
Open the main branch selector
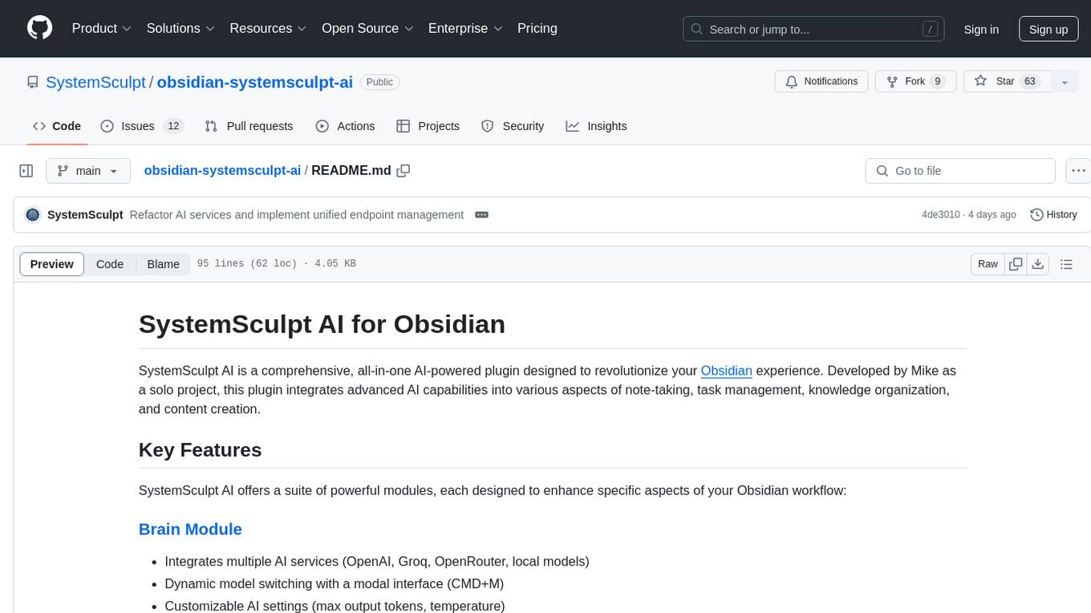[88, 171]
